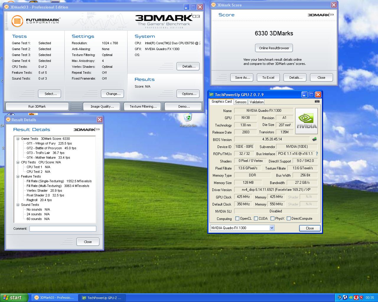Click the Change settings button
The height and width of the screenshot is (302, 378).
tap(113, 94)
